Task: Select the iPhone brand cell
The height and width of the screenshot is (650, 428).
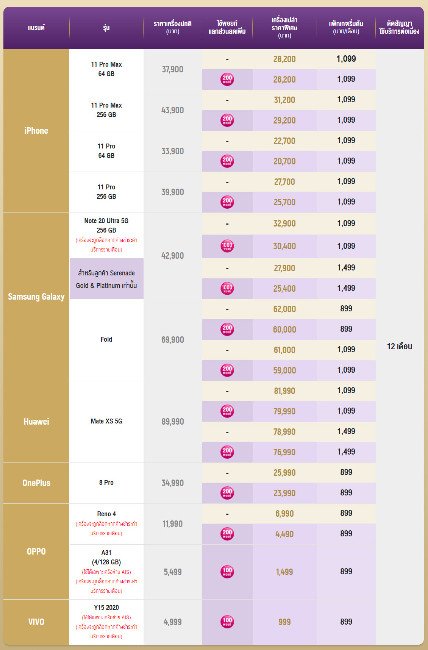Action: (x=36, y=131)
